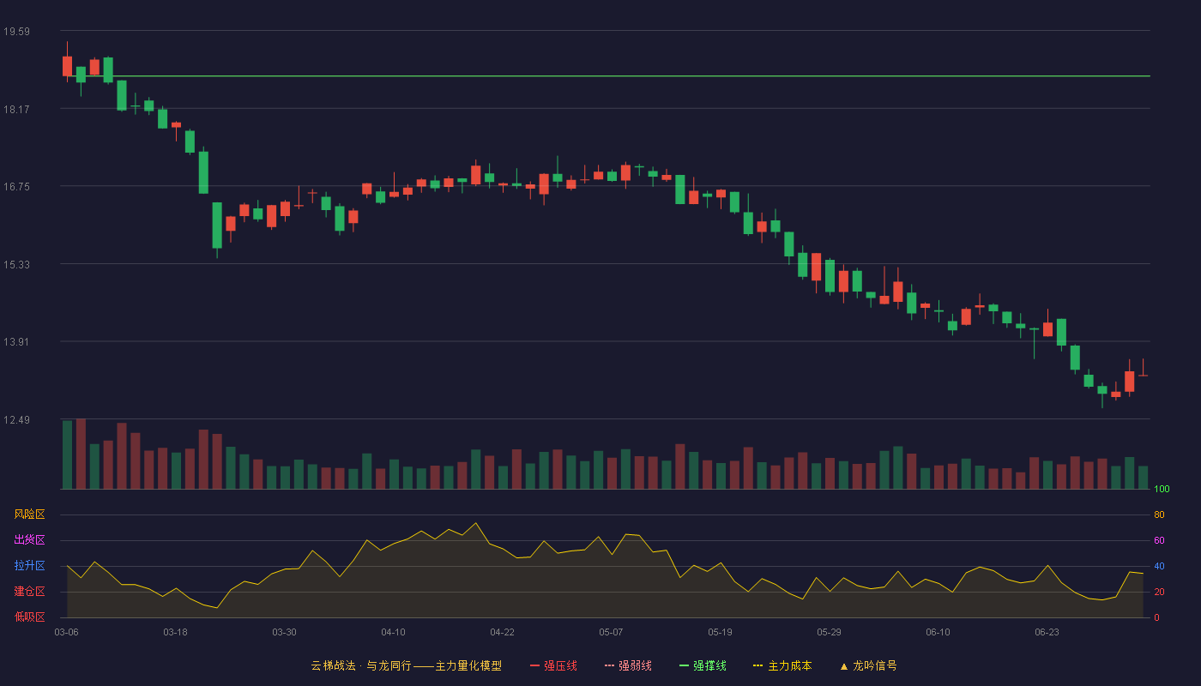Toggle the 强弱线 legend series
Screen dimensions: 1201x686
[628, 665]
